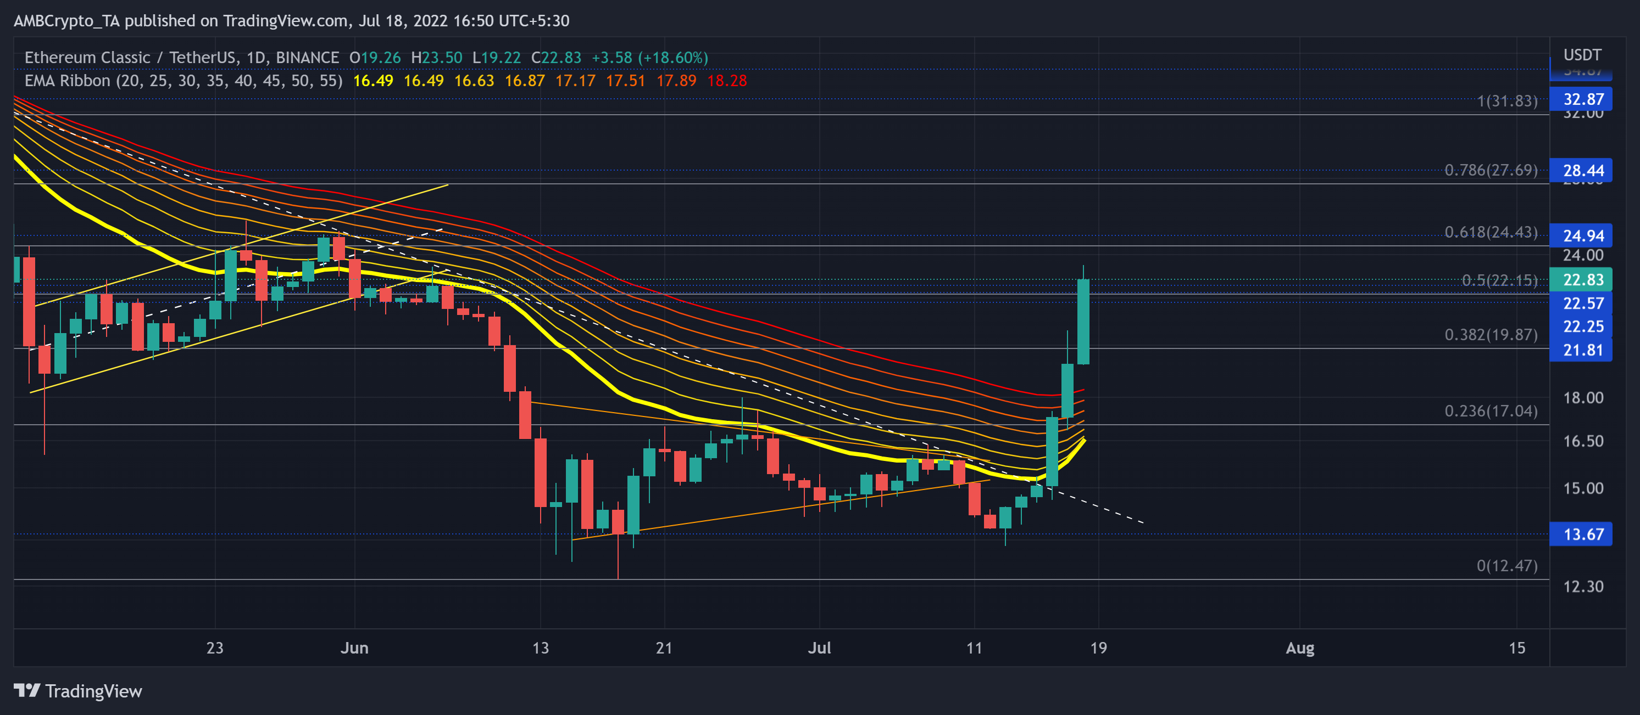Click the 32.87 price label
1640x715 pixels.
pyautogui.click(x=1581, y=99)
